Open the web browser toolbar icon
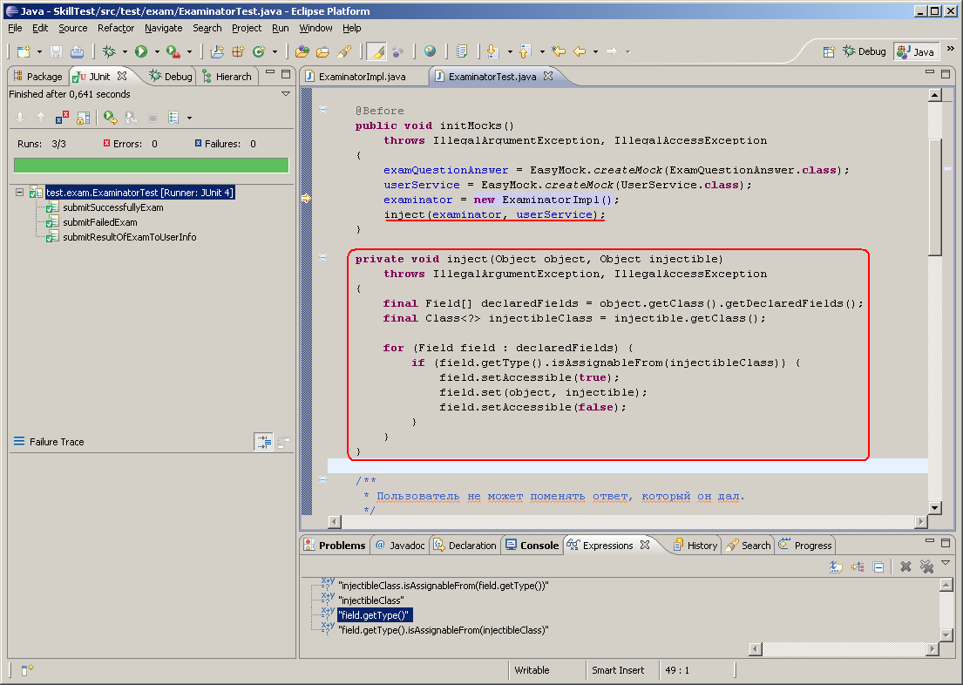 coord(431,51)
